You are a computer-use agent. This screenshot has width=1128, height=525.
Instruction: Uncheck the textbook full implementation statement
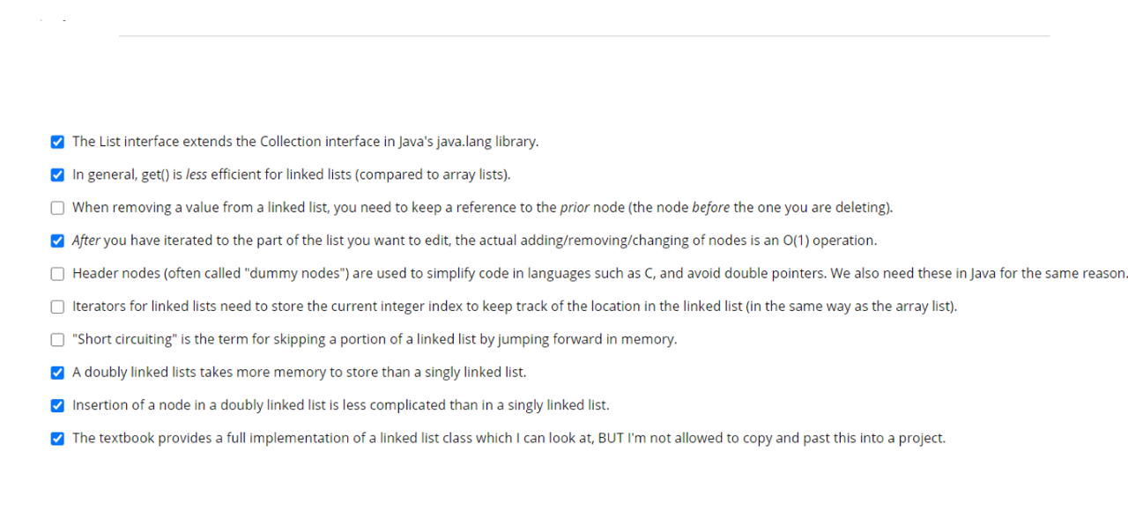point(57,438)
